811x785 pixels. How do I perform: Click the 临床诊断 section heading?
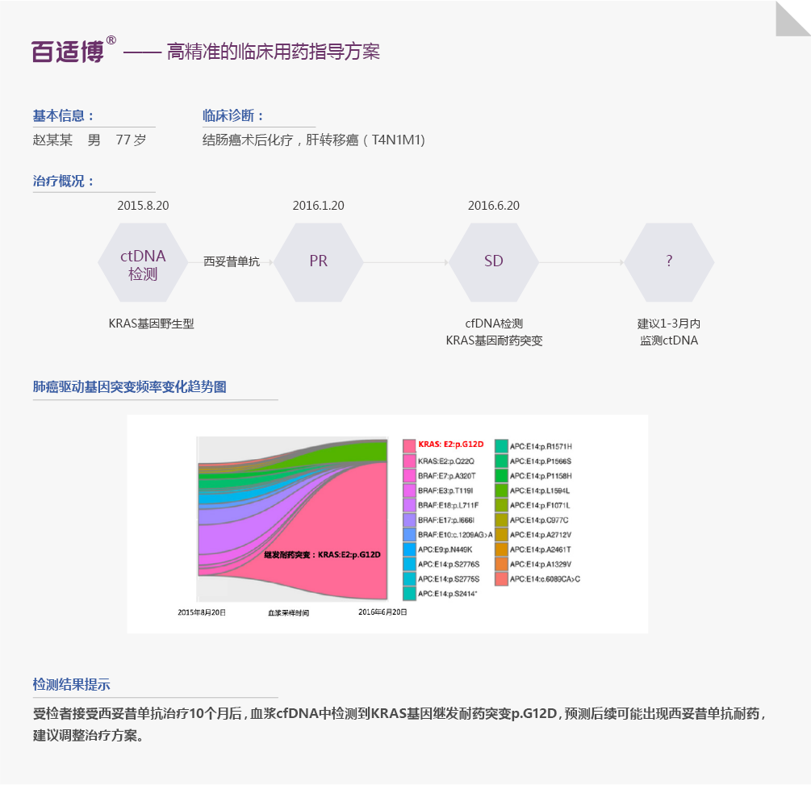pos(232,116)
